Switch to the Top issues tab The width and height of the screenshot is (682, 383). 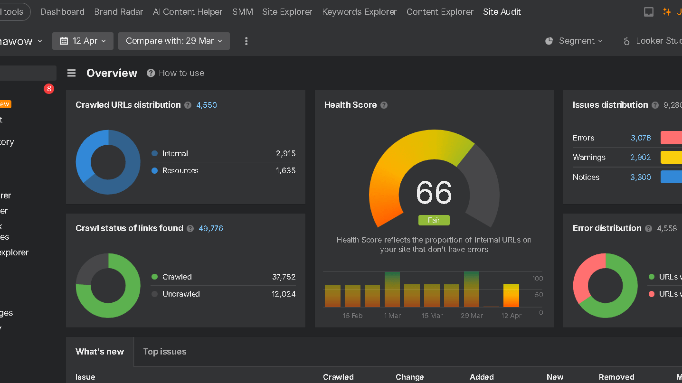click(164, 351)
